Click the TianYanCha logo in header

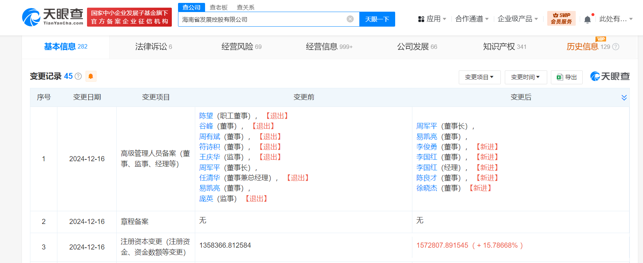click(53, 17)
